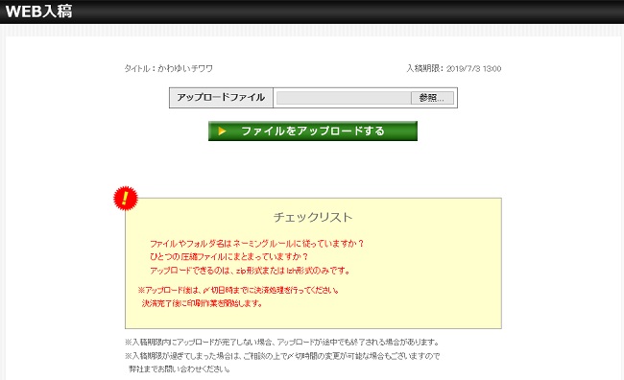
Task: Click the ※入稿期限が過ぎてしまった note
Action: coord(282,356)
